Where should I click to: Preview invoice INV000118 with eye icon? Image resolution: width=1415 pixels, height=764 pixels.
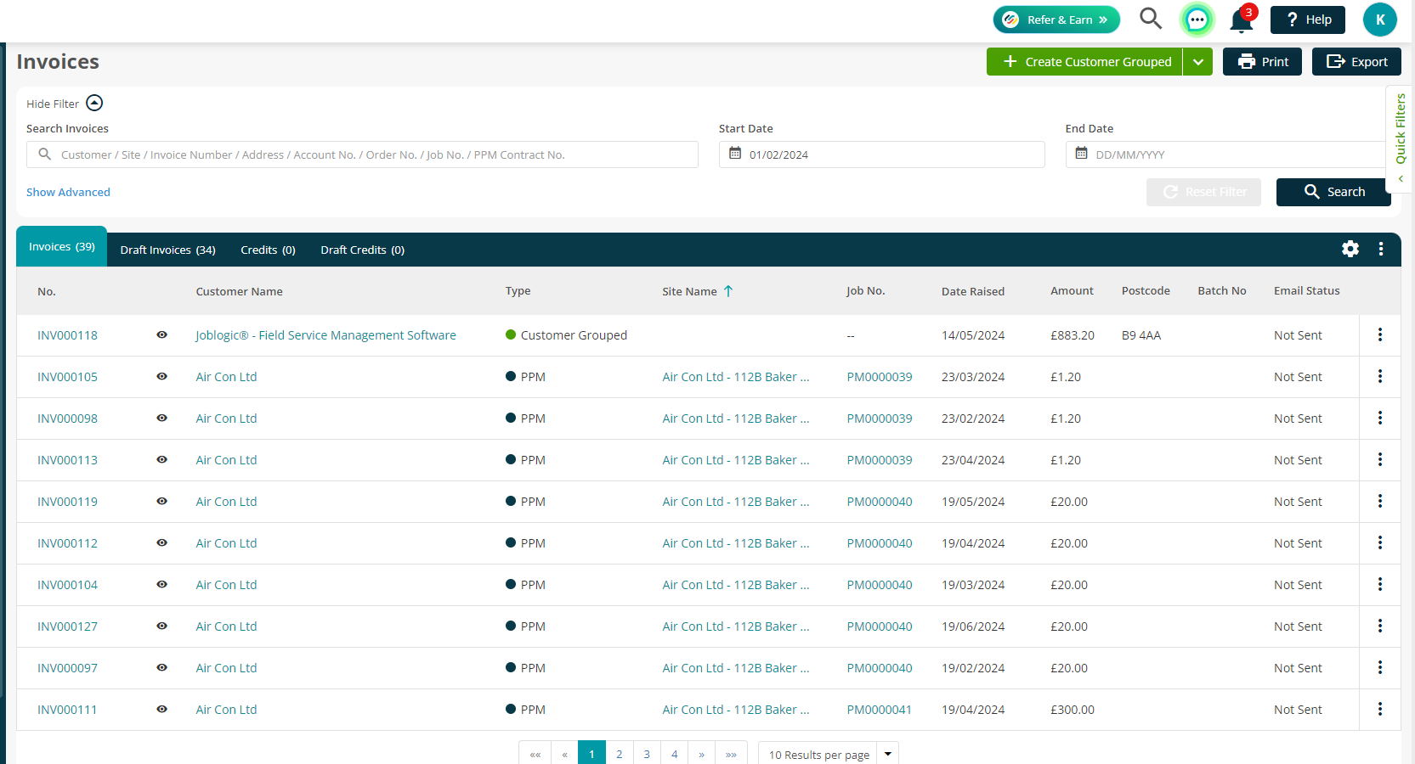161,334
